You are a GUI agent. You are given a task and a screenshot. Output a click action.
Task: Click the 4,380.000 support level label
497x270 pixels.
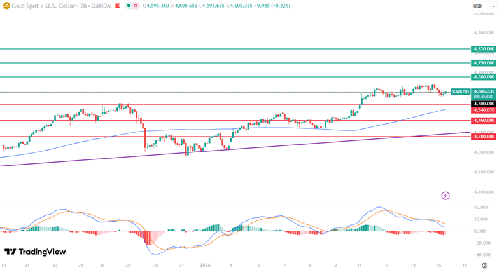[x=484, y=136]
